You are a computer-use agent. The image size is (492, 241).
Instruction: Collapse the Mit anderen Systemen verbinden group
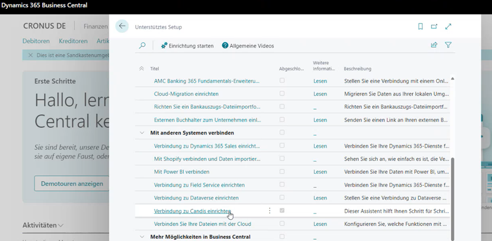click(142, 133)
